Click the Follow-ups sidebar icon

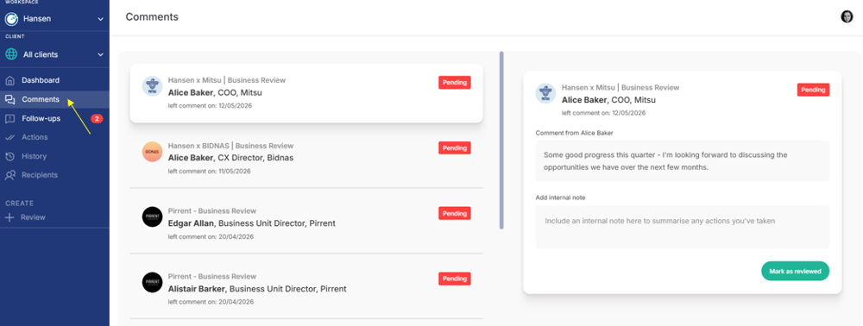point(9,119)
